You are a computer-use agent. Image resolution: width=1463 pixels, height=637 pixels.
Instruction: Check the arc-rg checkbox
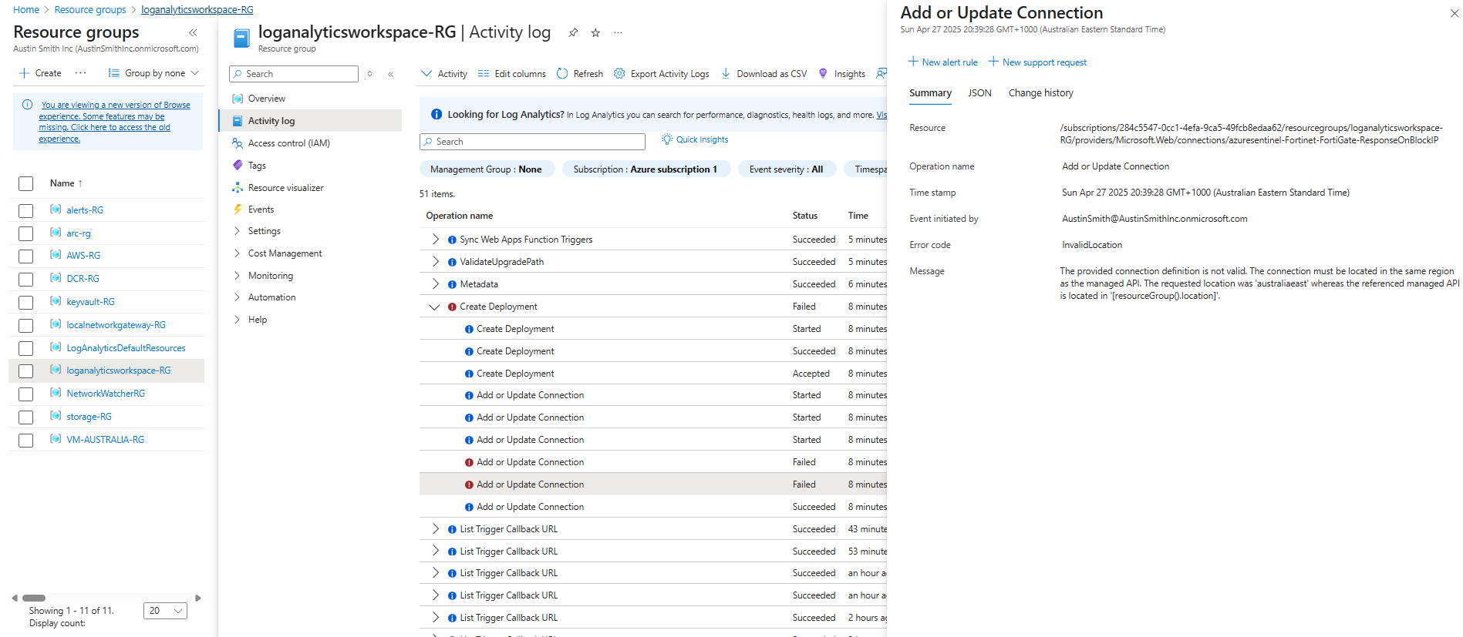coord(26,233)
